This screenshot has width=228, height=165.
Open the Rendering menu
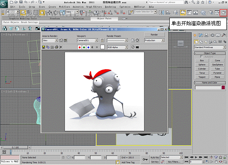coord(110,7)
